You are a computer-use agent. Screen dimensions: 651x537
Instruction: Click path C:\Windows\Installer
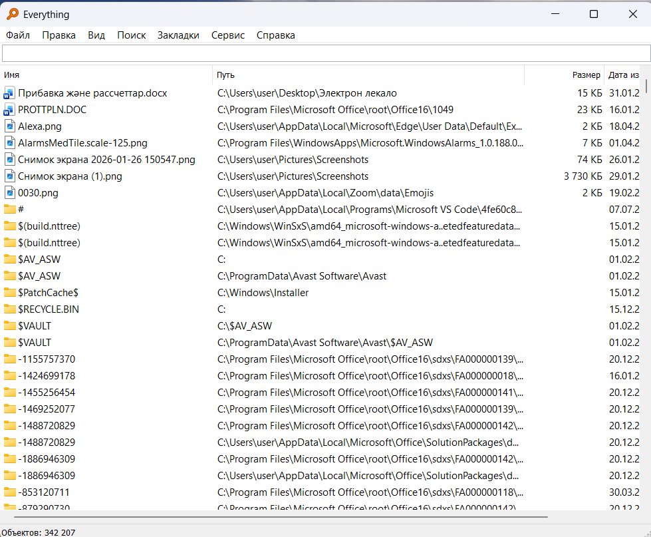point(263,292)
